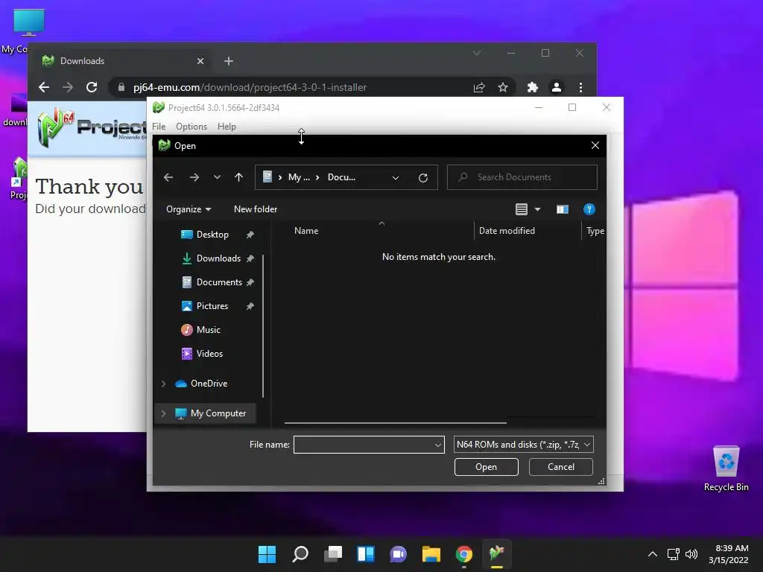Share this page icon in Chrome

coord(479,88)
